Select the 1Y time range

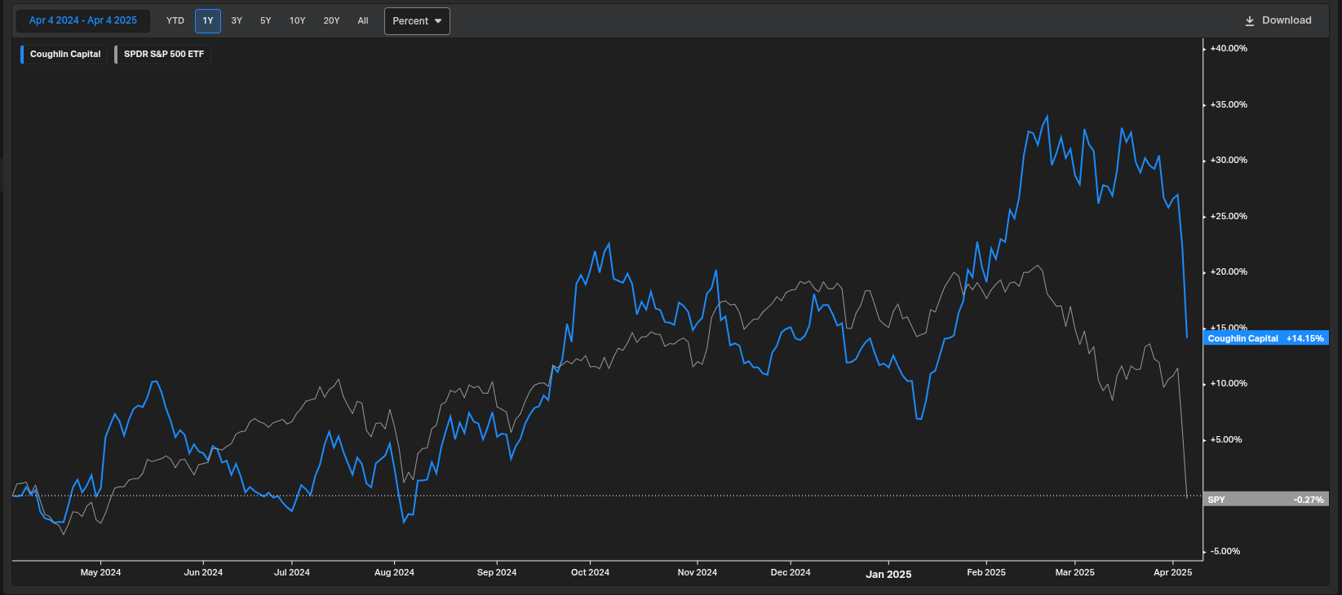click(x=208, y=21)
